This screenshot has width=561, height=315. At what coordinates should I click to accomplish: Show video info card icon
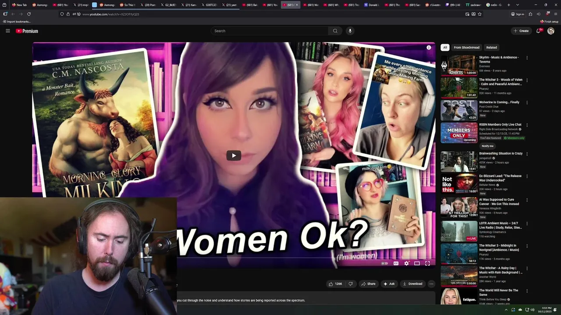[429, 47]
